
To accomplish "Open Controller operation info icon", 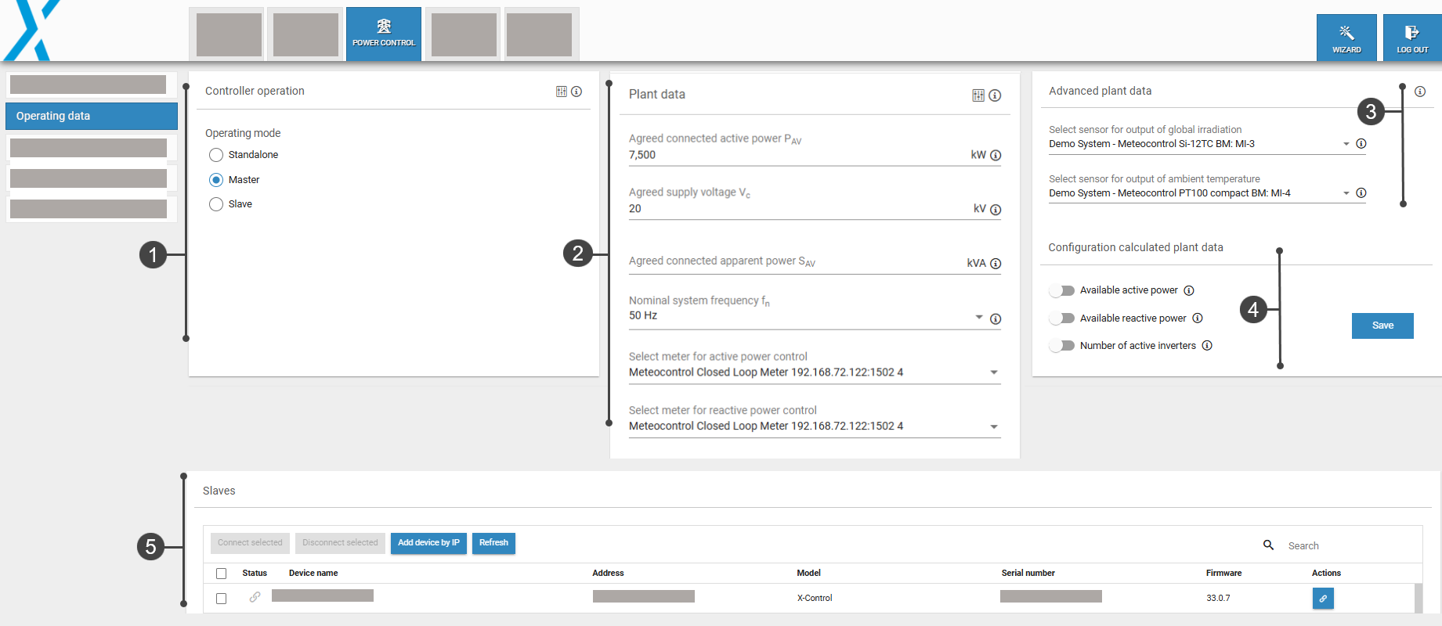I will pyautogui.click(x=576, y=92).
